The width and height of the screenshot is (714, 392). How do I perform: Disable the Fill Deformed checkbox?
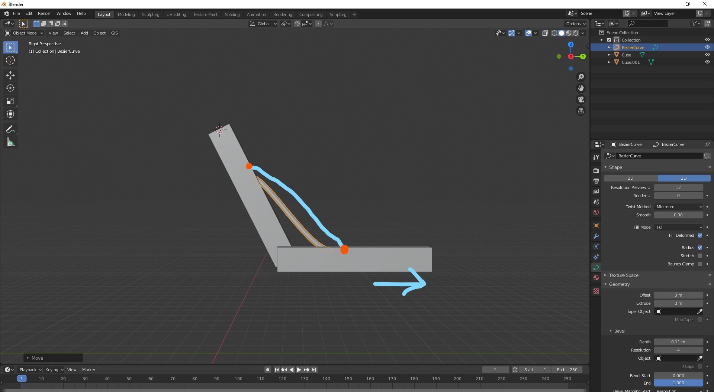700,235
